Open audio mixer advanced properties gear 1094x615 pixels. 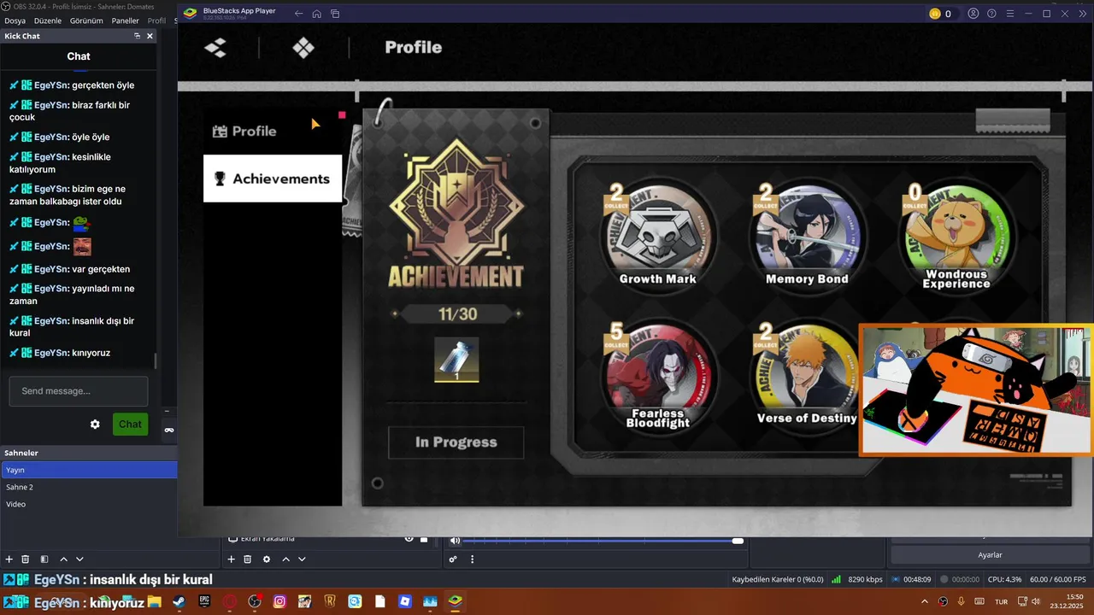[453, 559]
